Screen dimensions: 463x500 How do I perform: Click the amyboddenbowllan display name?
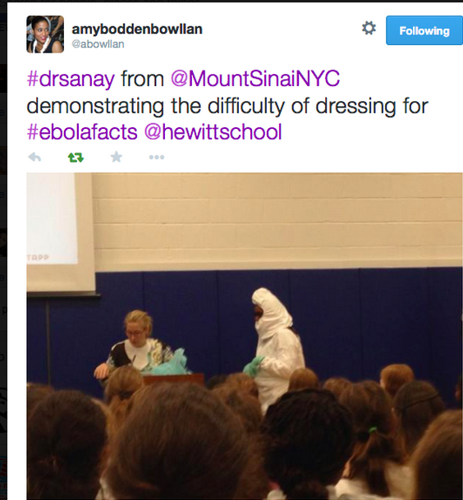point(137,29)
